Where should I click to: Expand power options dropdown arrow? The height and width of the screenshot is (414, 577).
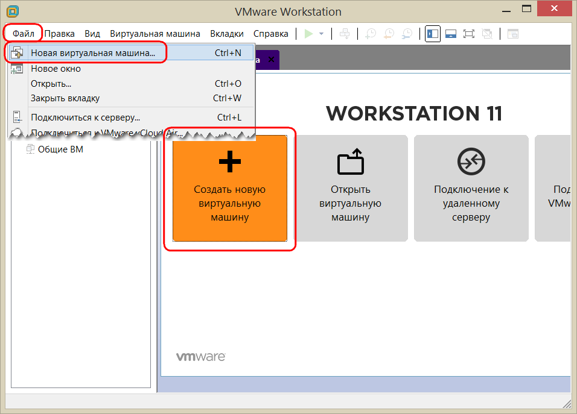tap(321, 34)
